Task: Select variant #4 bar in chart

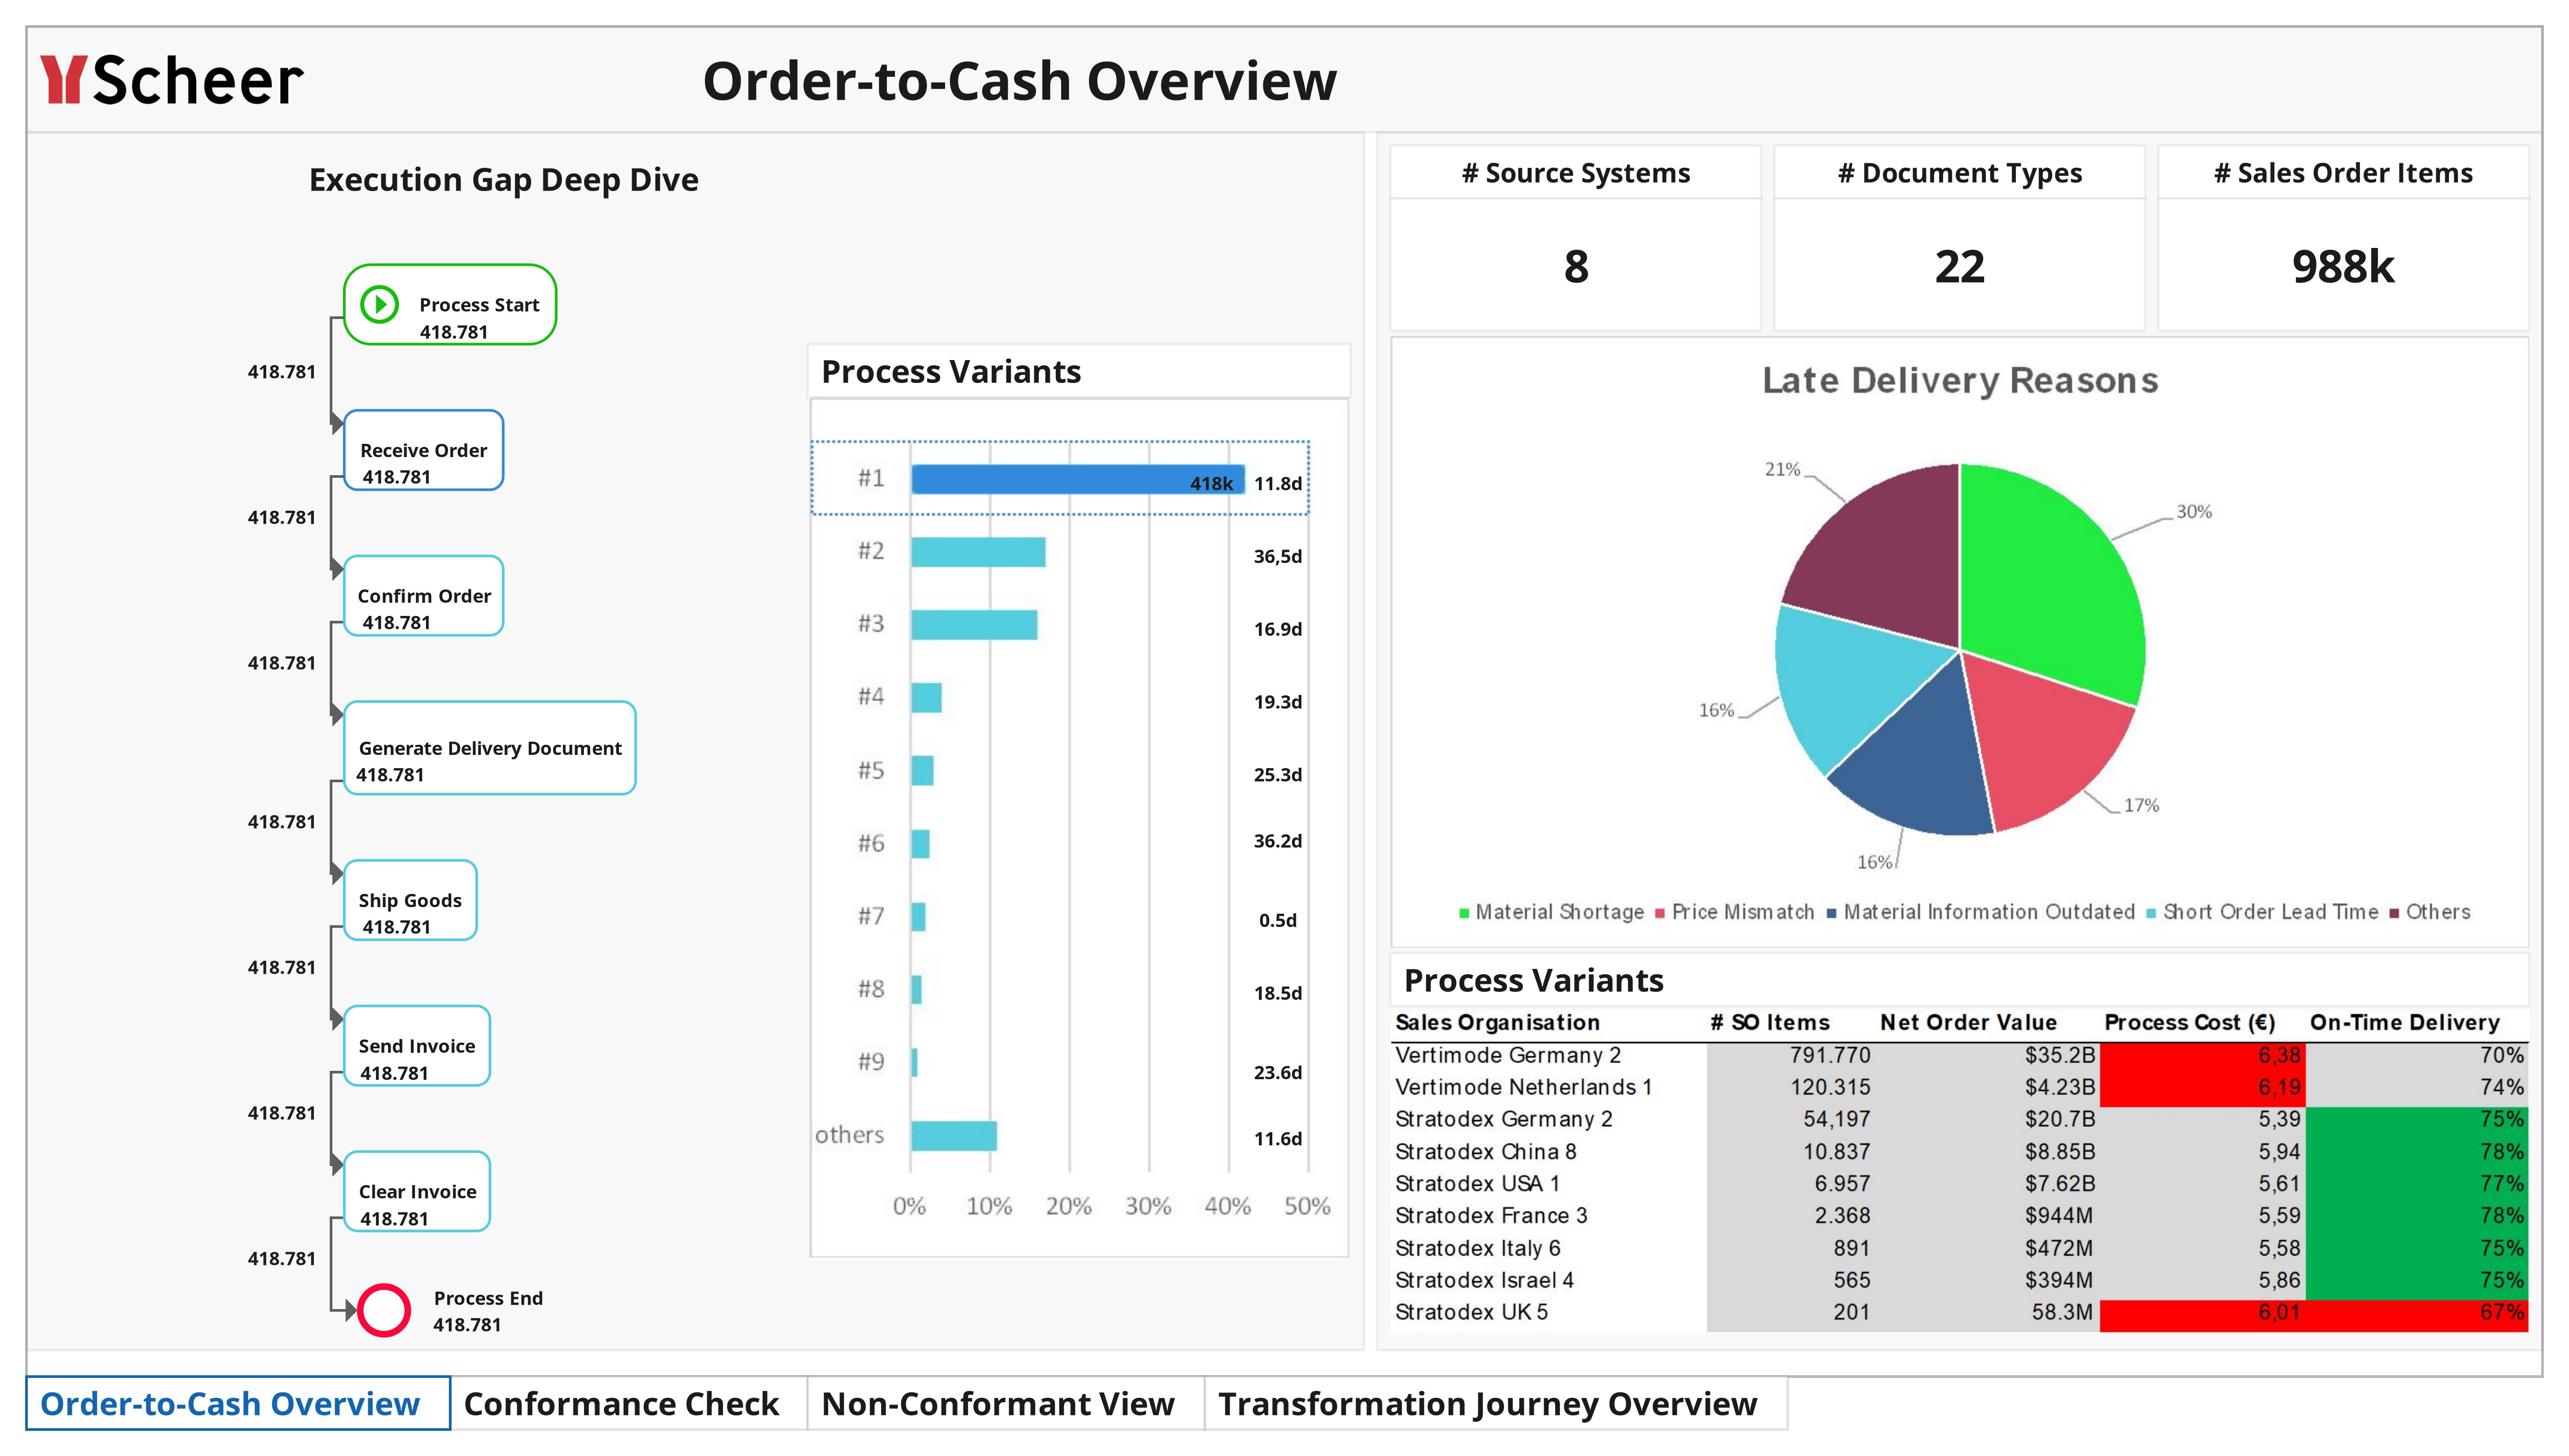Action: tap(927, 698)
